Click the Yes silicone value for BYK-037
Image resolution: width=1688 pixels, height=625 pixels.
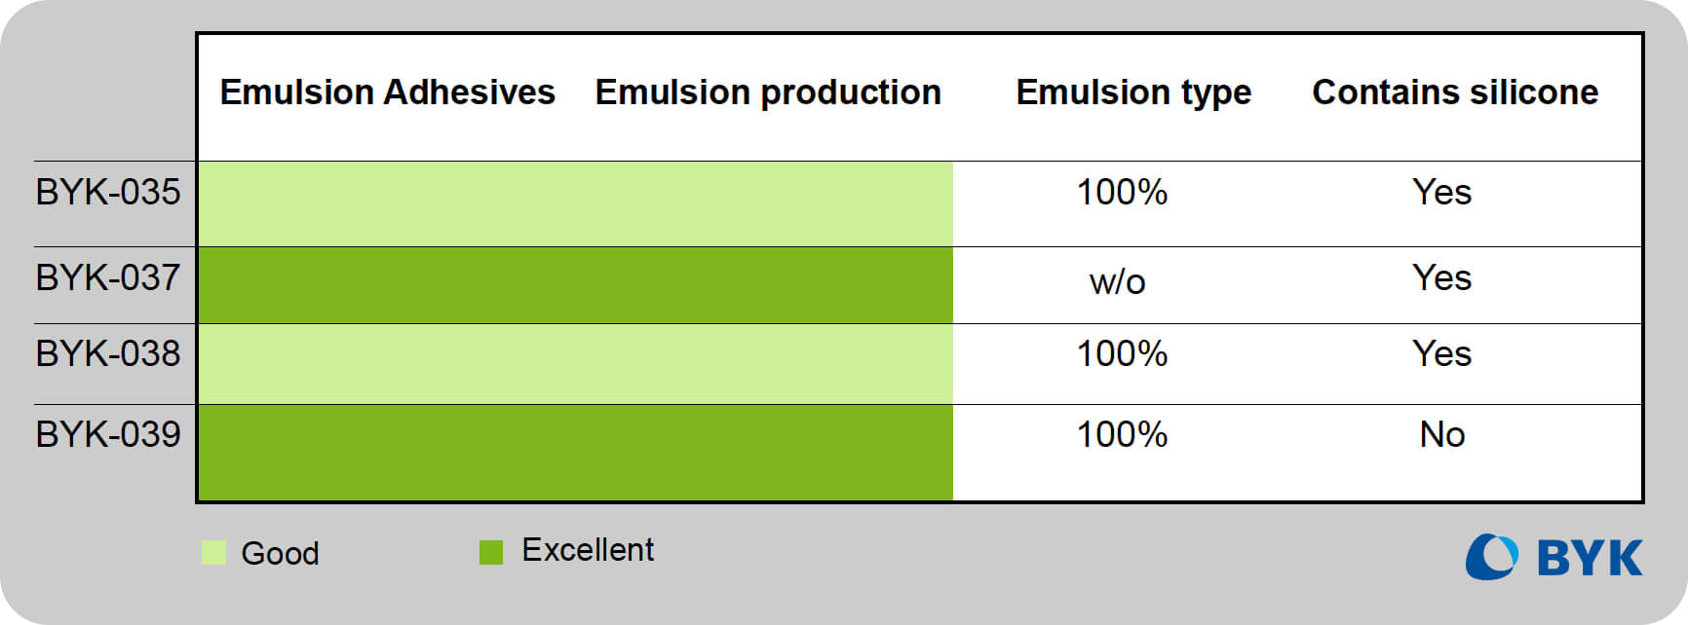[1442, 278]
